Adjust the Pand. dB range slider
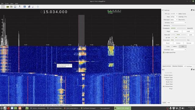This screenshot has height=110, width=195. 178,35
